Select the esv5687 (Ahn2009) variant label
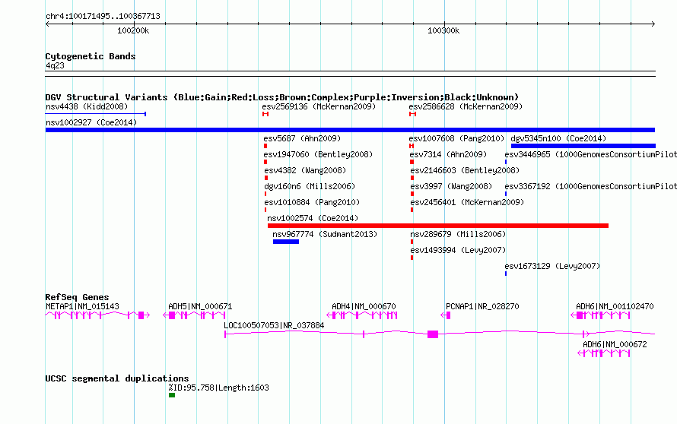The width and height of the screenshot is (677, 424). coord(302,138)
